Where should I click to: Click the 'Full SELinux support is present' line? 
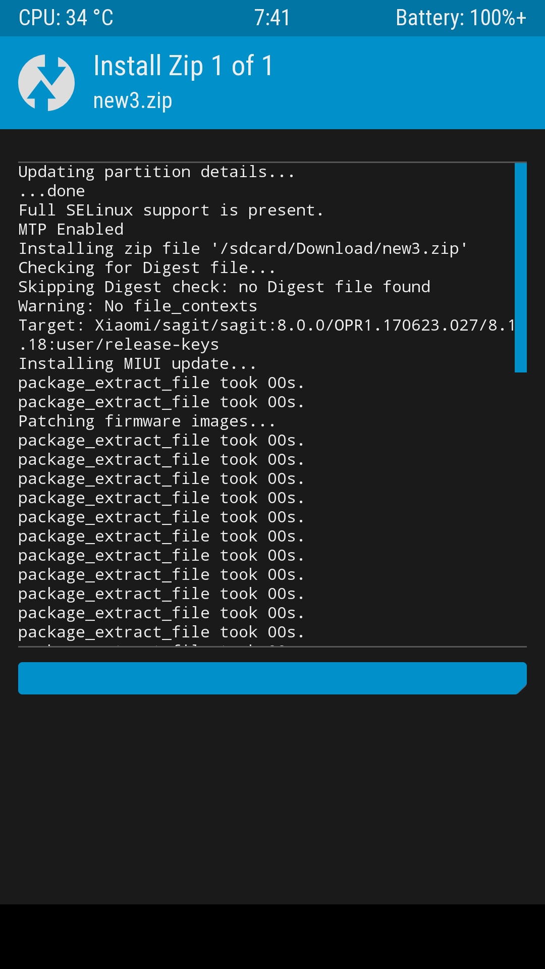point(171,210)
